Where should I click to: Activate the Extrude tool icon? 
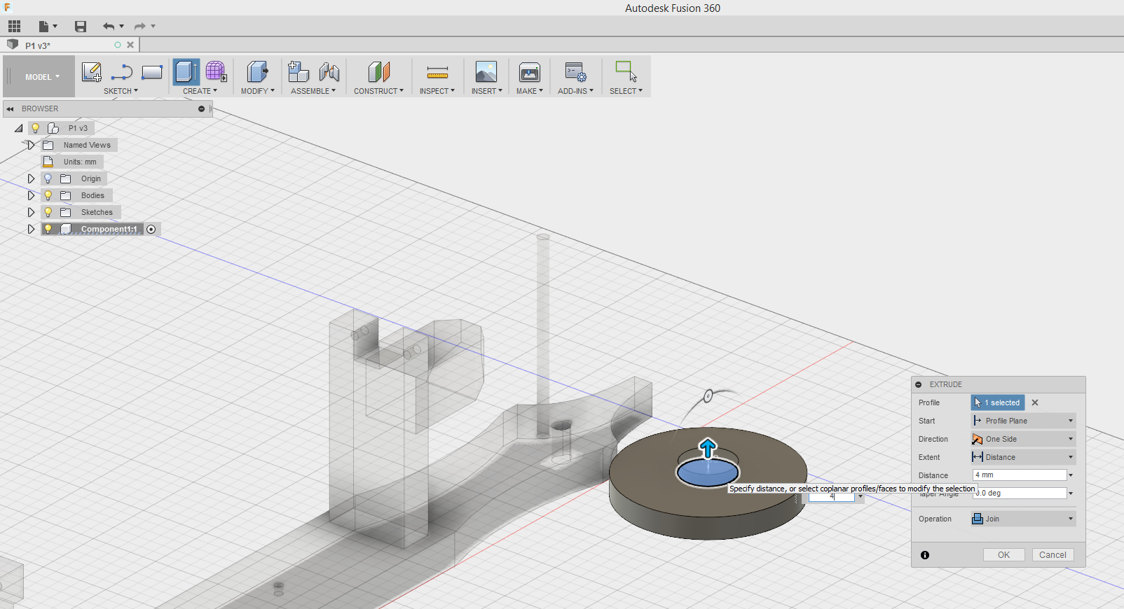click(186, 72)
